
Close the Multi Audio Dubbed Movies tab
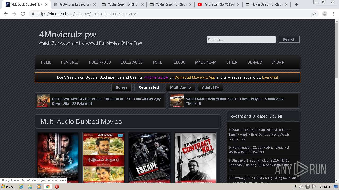pos(46,4)
